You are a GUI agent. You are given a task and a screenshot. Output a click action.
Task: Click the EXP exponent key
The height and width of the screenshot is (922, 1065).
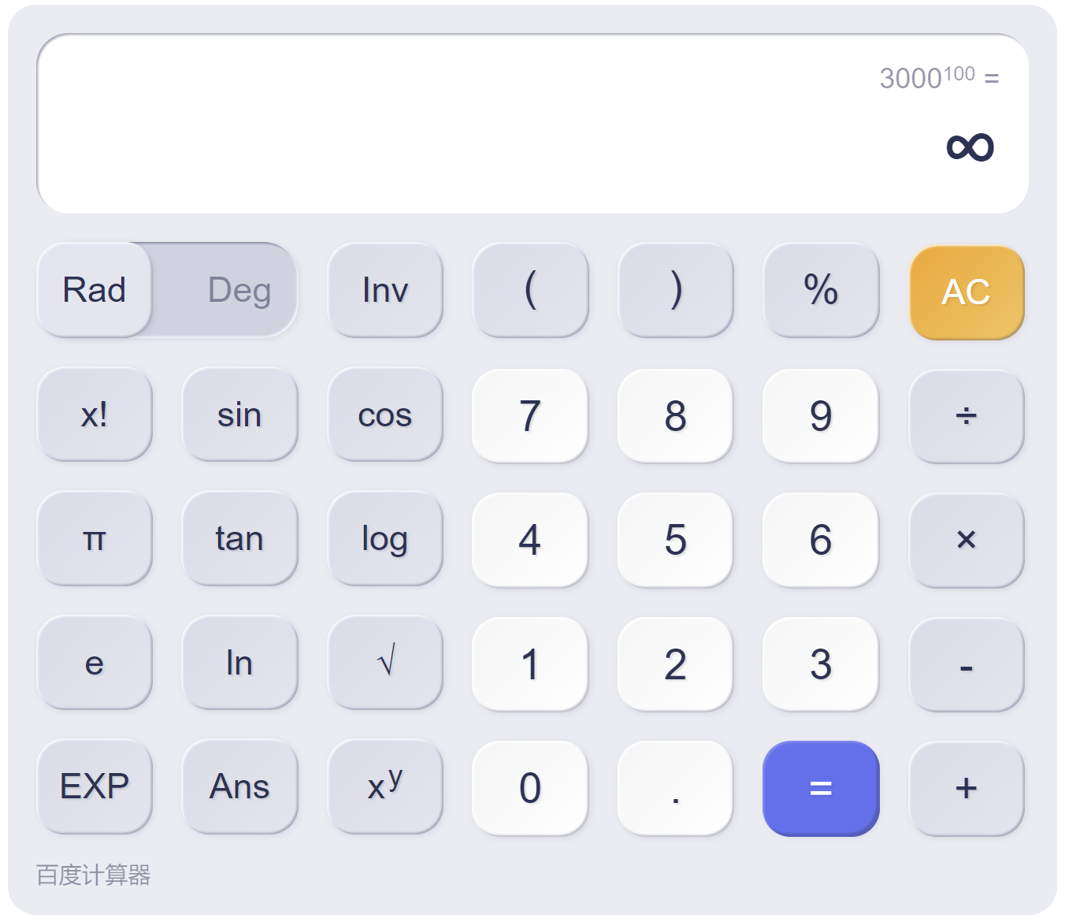(x=95, y=786)
